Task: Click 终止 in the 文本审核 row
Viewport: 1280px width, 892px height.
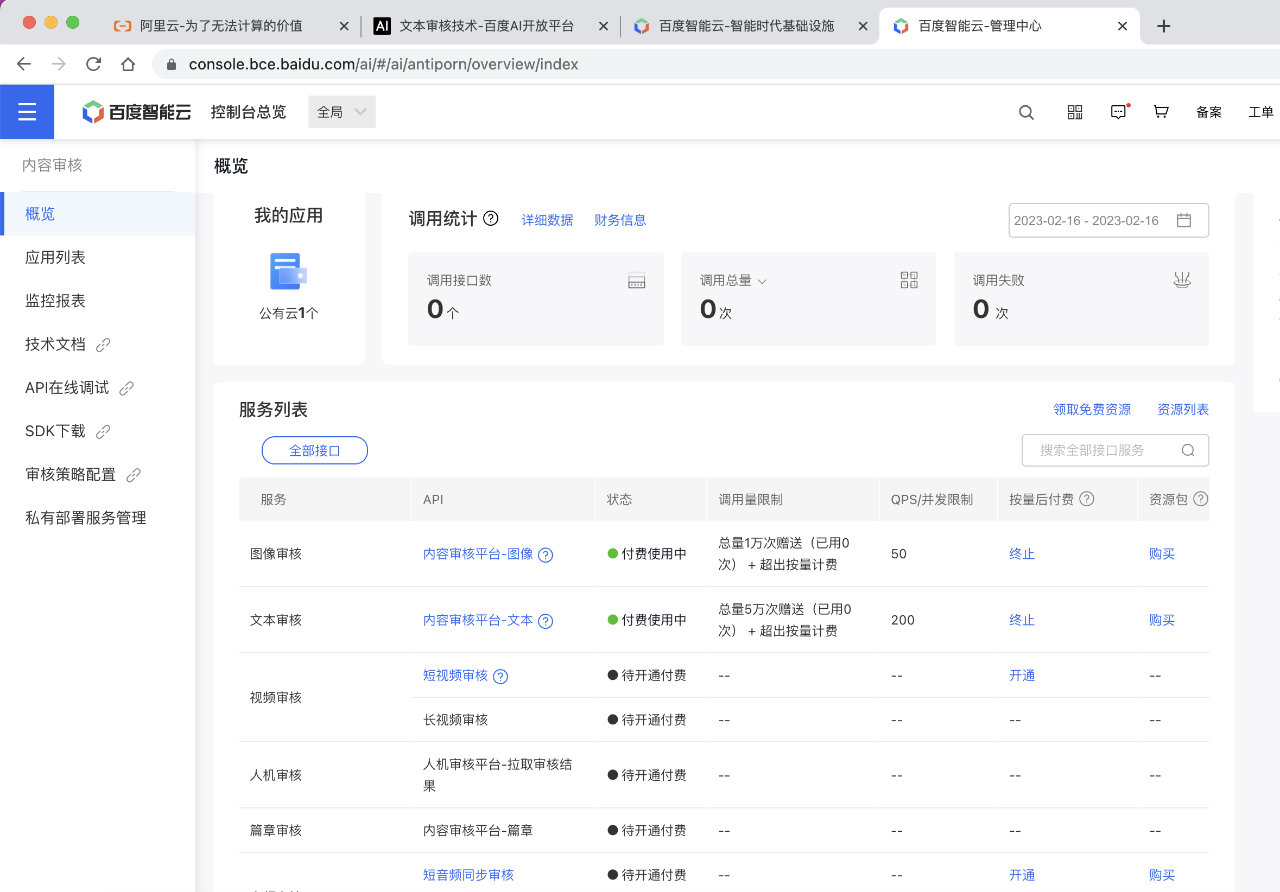Action: (1022, 621)
